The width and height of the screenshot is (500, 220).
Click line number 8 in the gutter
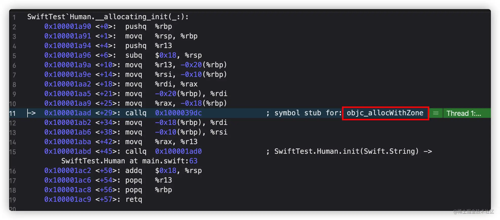(x=14, y=84)
